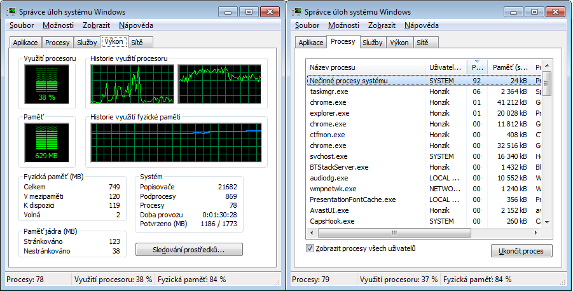Select the explorer.exe process row
573x291 pixels.
366,113
